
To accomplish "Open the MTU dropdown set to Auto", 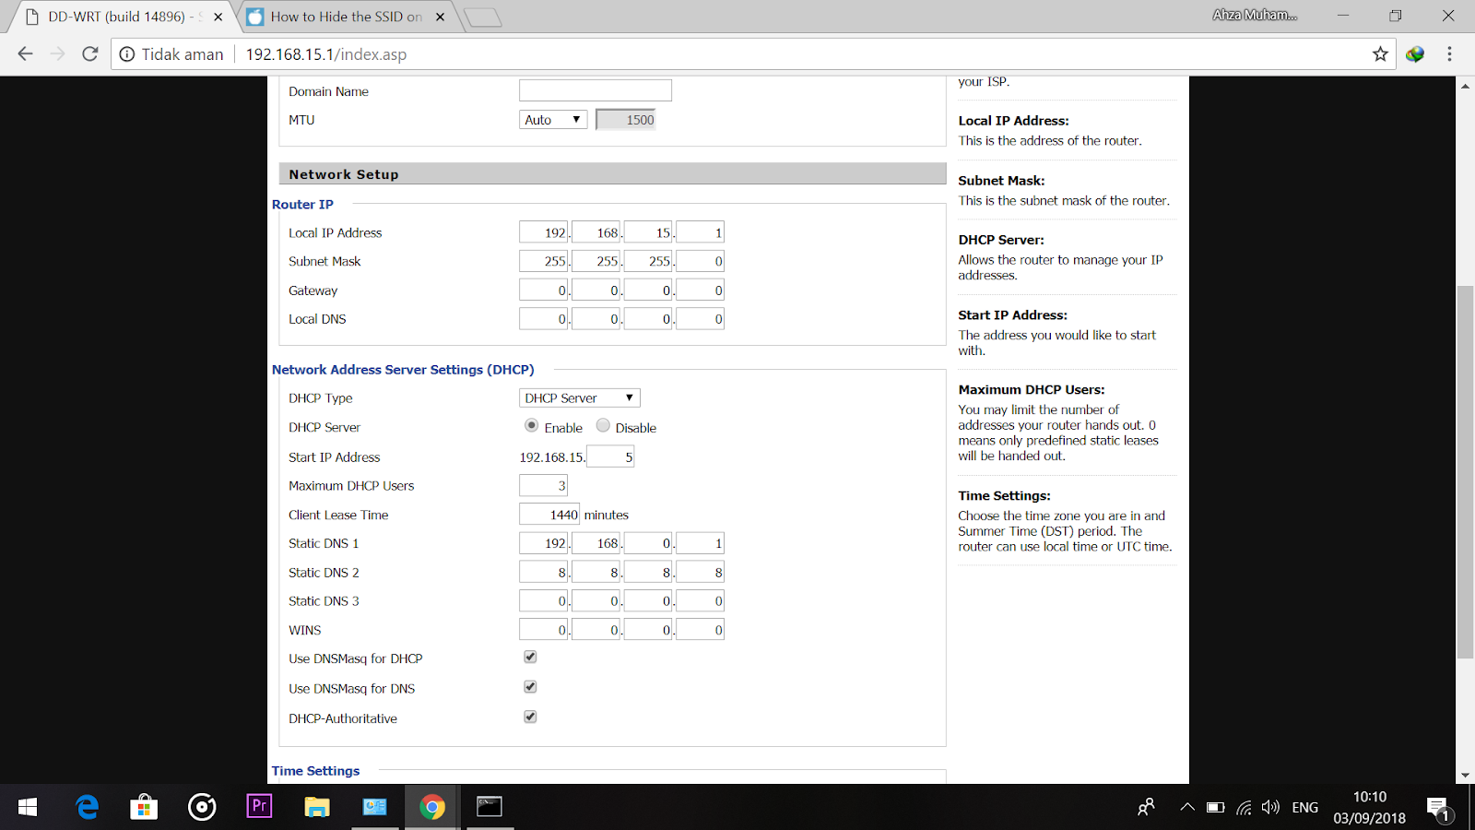I will (x=552, y=119).
